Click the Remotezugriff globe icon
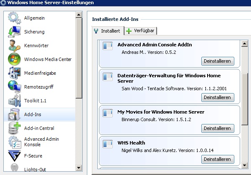 pos(14,87)
